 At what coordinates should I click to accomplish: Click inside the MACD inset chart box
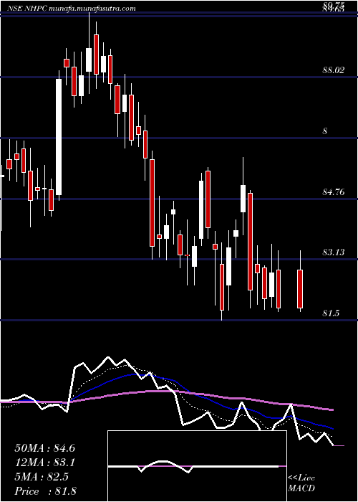pyautogui.click(x=197, y=466)
